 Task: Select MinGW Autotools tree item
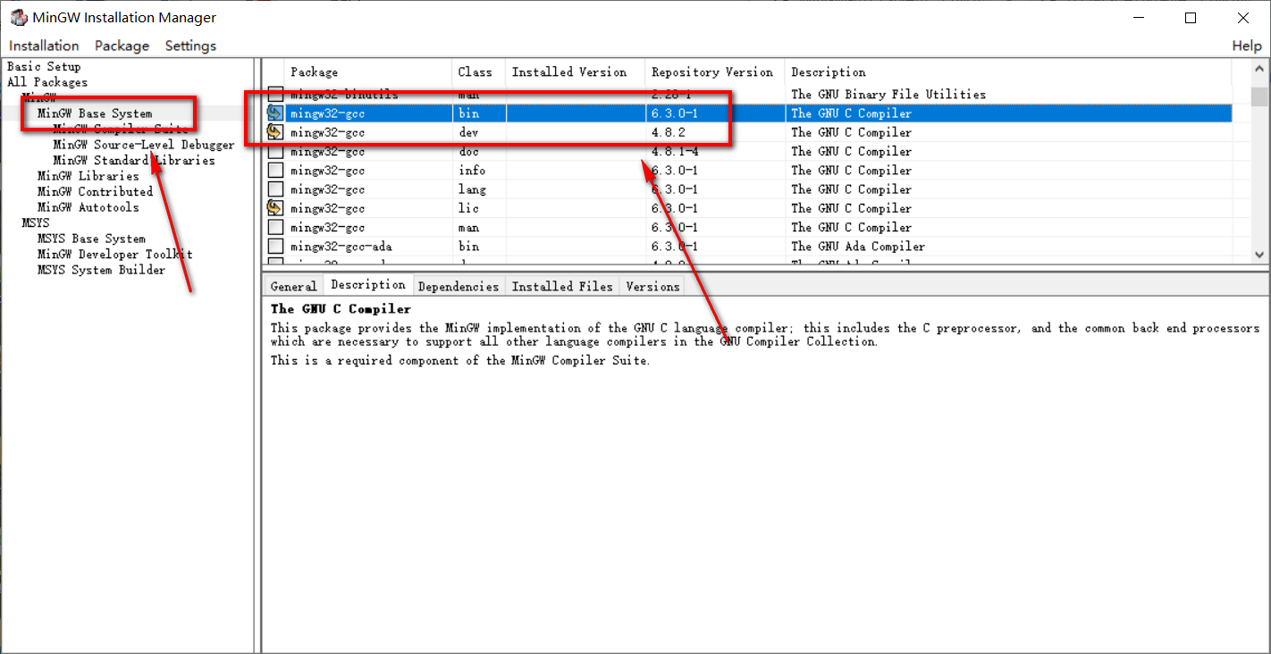pyautogui.click(x=88, y=207)
